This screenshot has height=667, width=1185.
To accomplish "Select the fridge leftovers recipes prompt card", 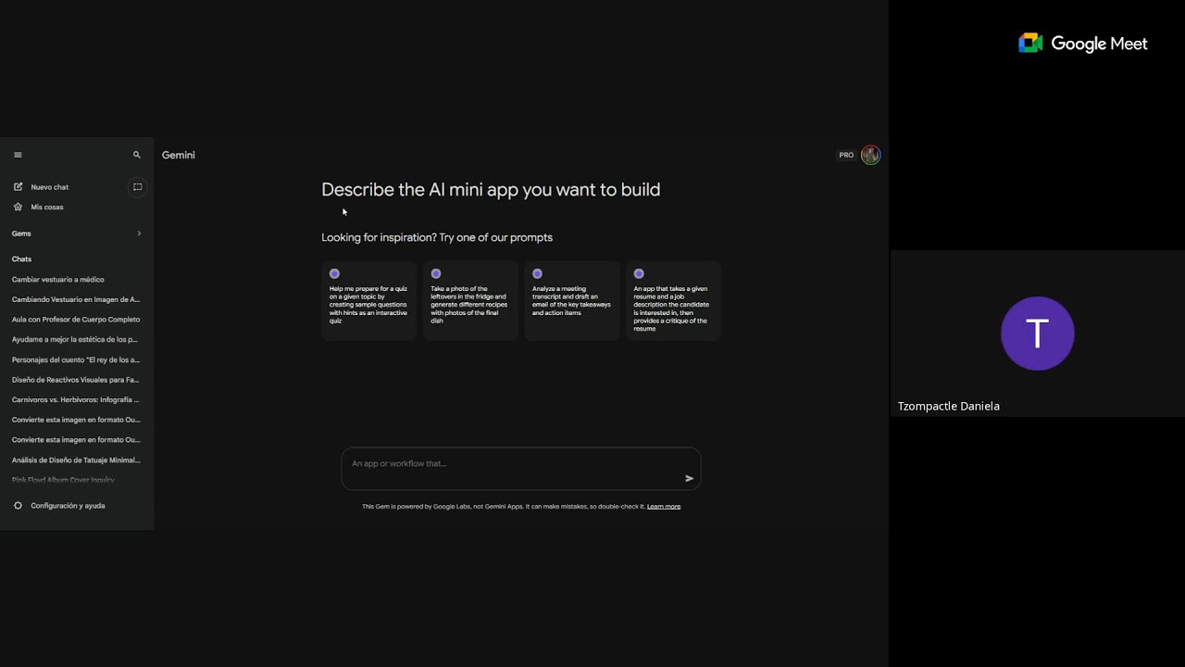I will [470, 301].
